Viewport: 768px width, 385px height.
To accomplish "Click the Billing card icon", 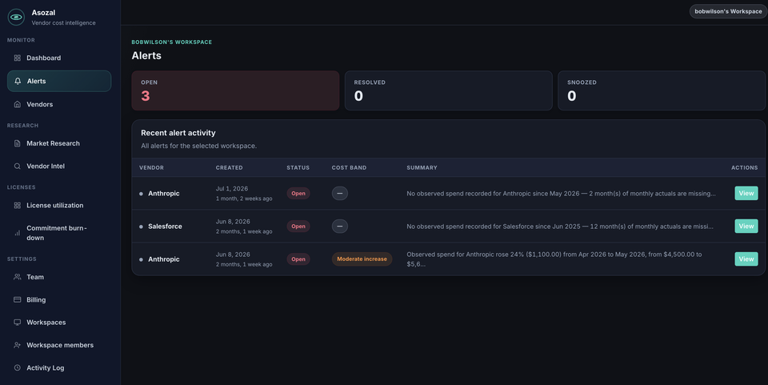I will 17,300.
